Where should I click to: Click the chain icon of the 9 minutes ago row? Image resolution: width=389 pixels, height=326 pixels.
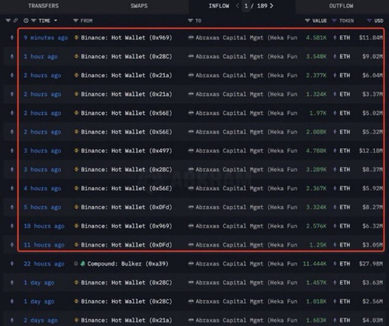coord(12,38)
